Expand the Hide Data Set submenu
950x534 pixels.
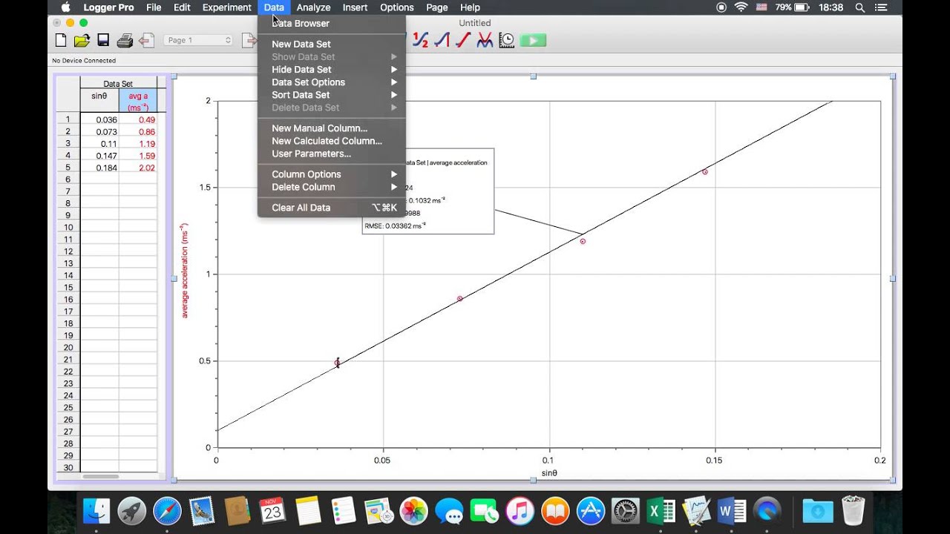pyautogui.click(x=331, y=70)
